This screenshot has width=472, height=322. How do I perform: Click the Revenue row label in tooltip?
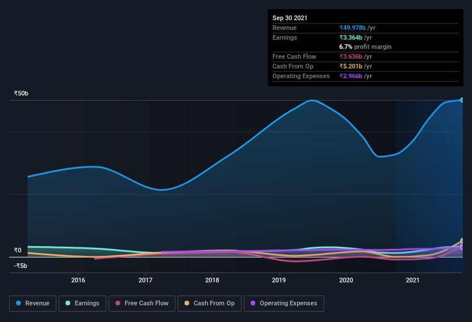(285, 28)
